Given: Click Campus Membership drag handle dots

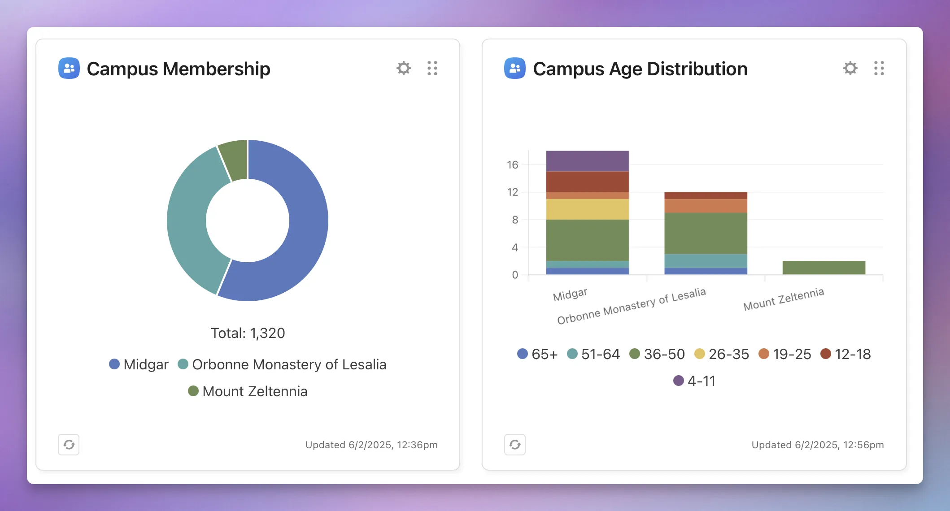Looking at the screenshot, I should point(432,68).
